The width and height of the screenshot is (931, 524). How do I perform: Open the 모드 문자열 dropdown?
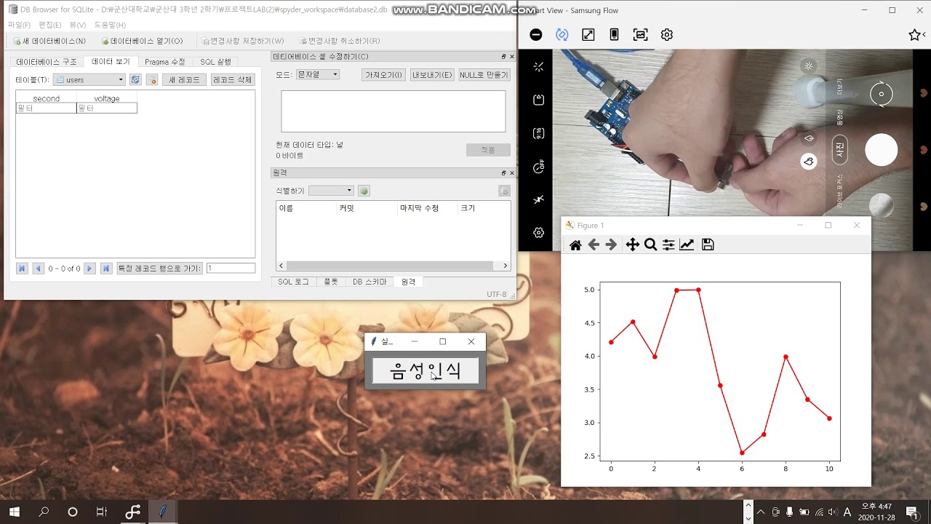click(x=318, y=74)
